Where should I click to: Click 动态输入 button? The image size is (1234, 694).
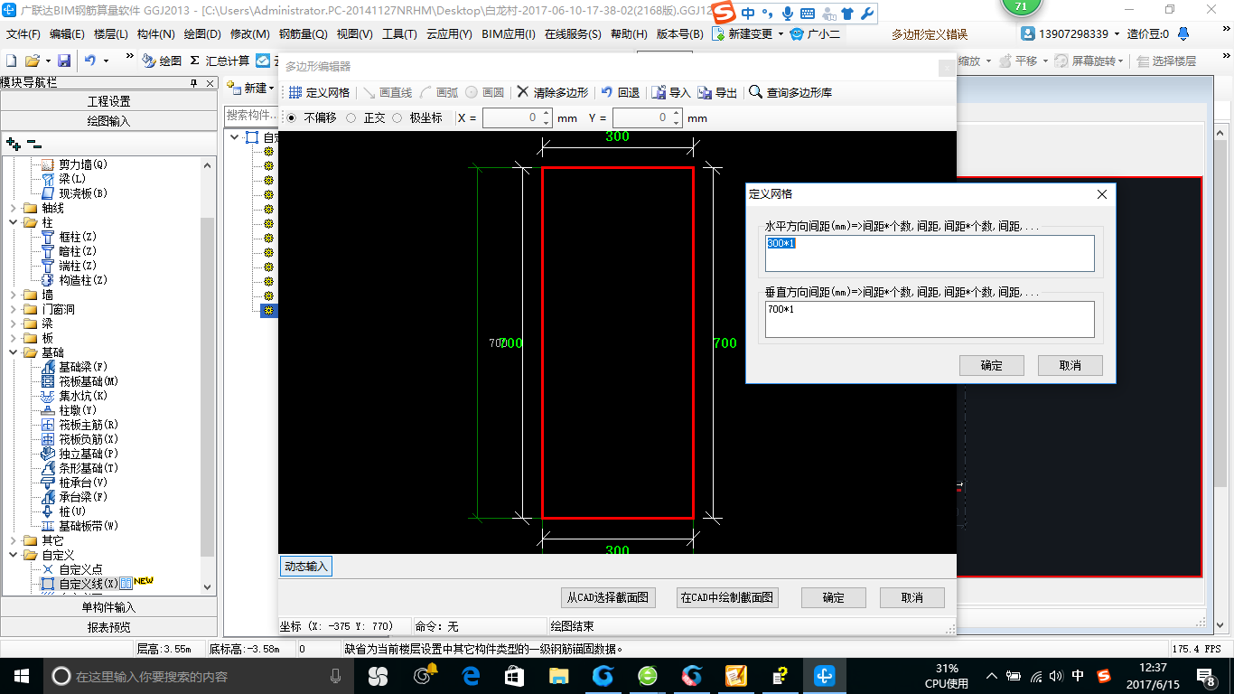(x=306, y=567)
